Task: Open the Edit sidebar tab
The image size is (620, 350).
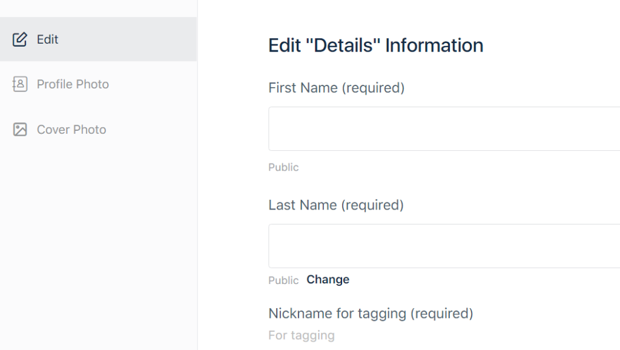Action: click(99, 39)
